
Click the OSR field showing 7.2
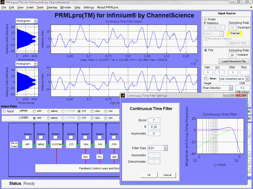pos(242,88)
